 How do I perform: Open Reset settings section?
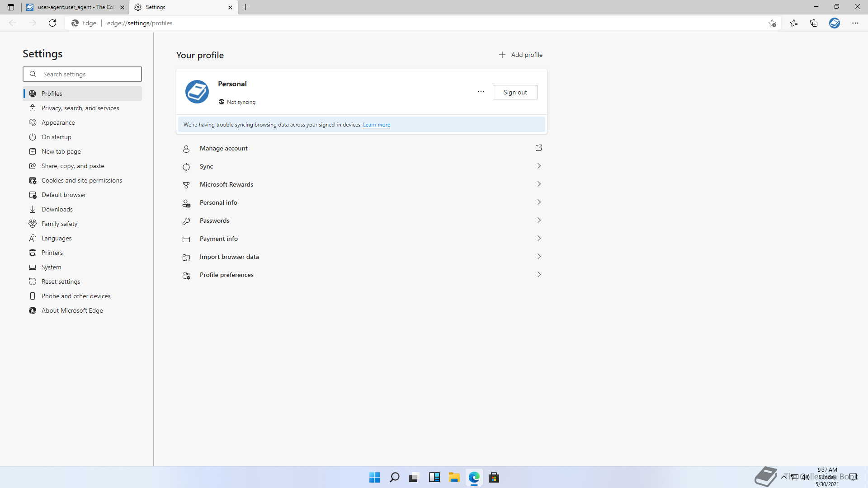[82, 282]
